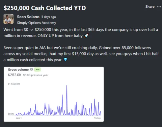Click the '$0.00 previous year' text
The image size is (162, 127).
pyautogui.click(x=36, y=75)
